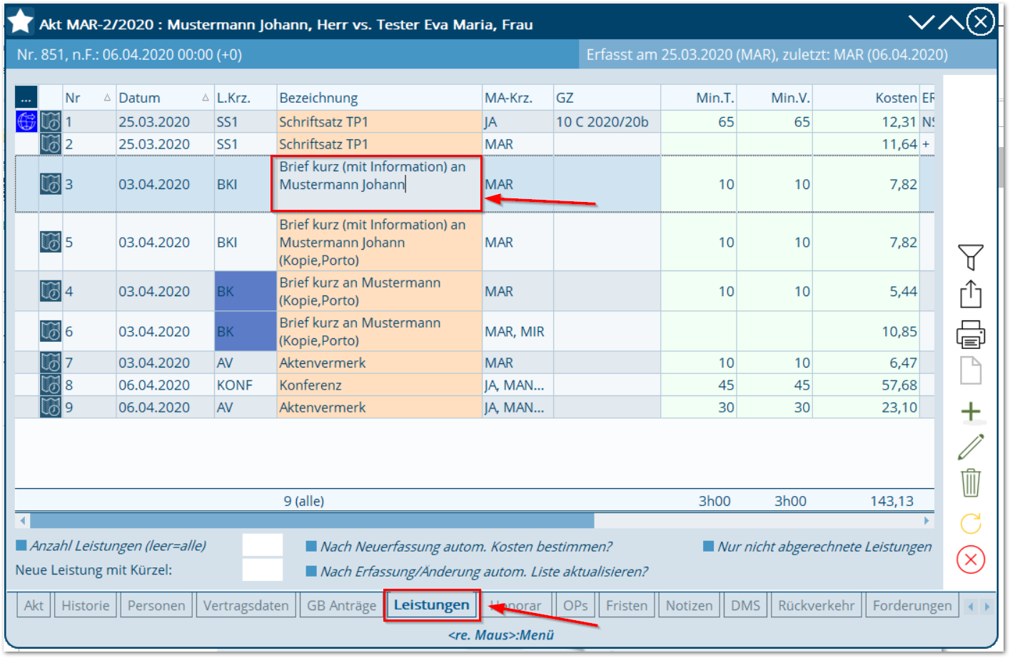
Task: Open the Forderungen tab
Action: (x=912, y=606)
